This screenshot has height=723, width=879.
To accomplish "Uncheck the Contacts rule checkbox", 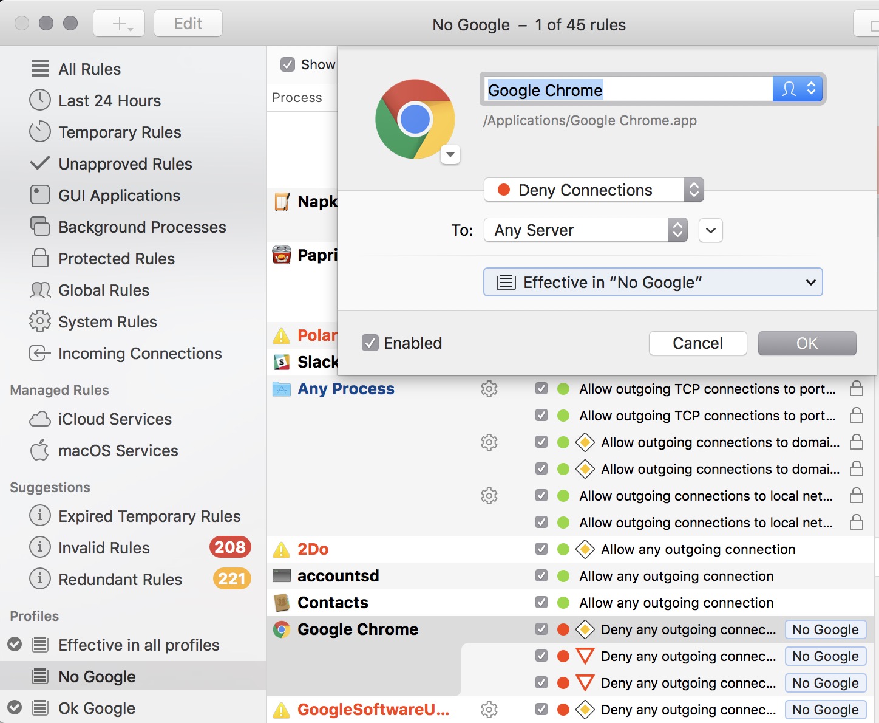I will (x=541, y=603).
